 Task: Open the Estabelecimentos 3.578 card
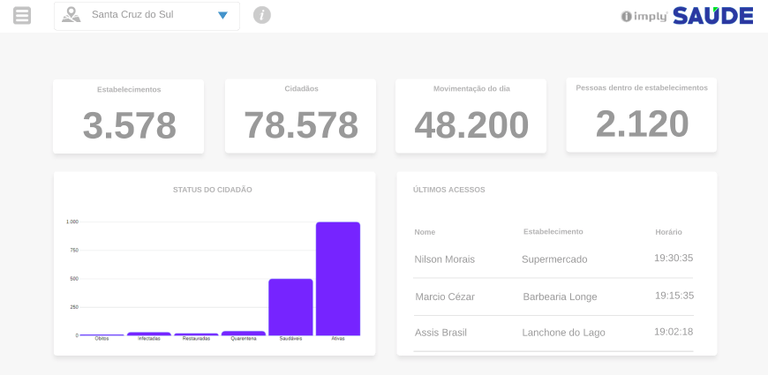[128, 116]
